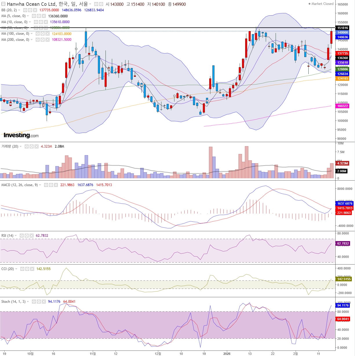Delete MA (5, close, 0) using X icon
The width and height of the screenshot is (355, 356).
(43, 16)
